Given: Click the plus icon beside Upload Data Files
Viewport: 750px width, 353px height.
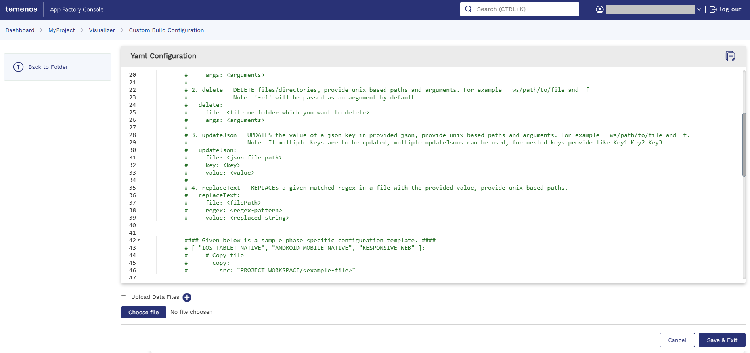Looking at the screenshot, I should click(187, 297).
